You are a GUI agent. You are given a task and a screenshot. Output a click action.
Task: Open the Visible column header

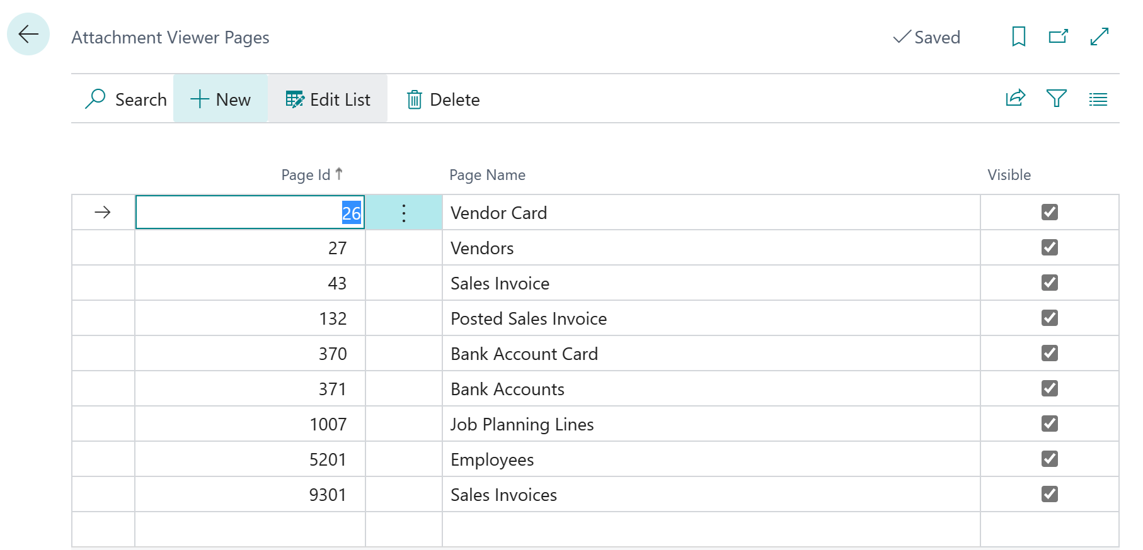click(1009, 175)
